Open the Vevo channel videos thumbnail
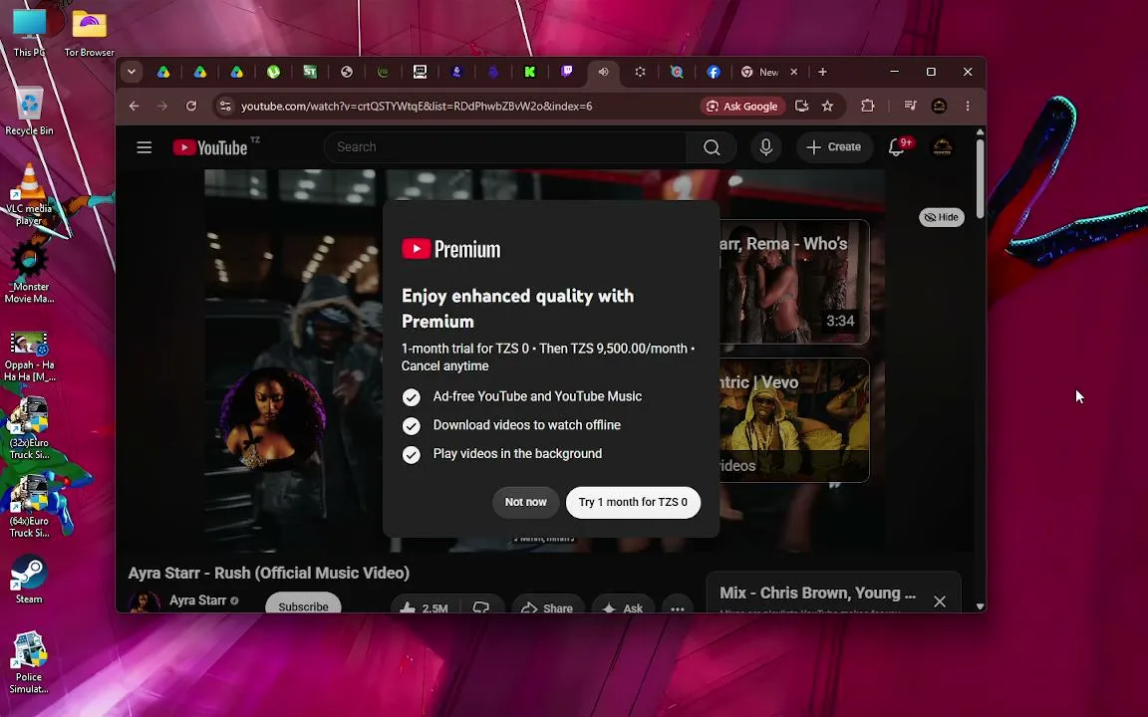Screen dimensions: 1148x717 [x=794, y=420]
